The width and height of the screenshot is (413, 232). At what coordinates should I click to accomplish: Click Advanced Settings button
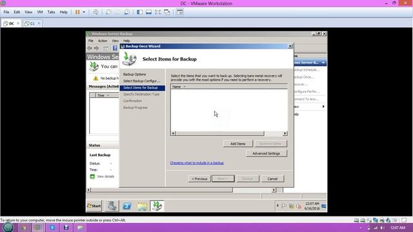[x=267, y=153]
